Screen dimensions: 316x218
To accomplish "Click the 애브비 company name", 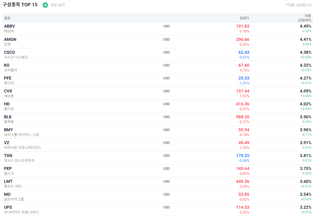I will click(x=9, y=31).
